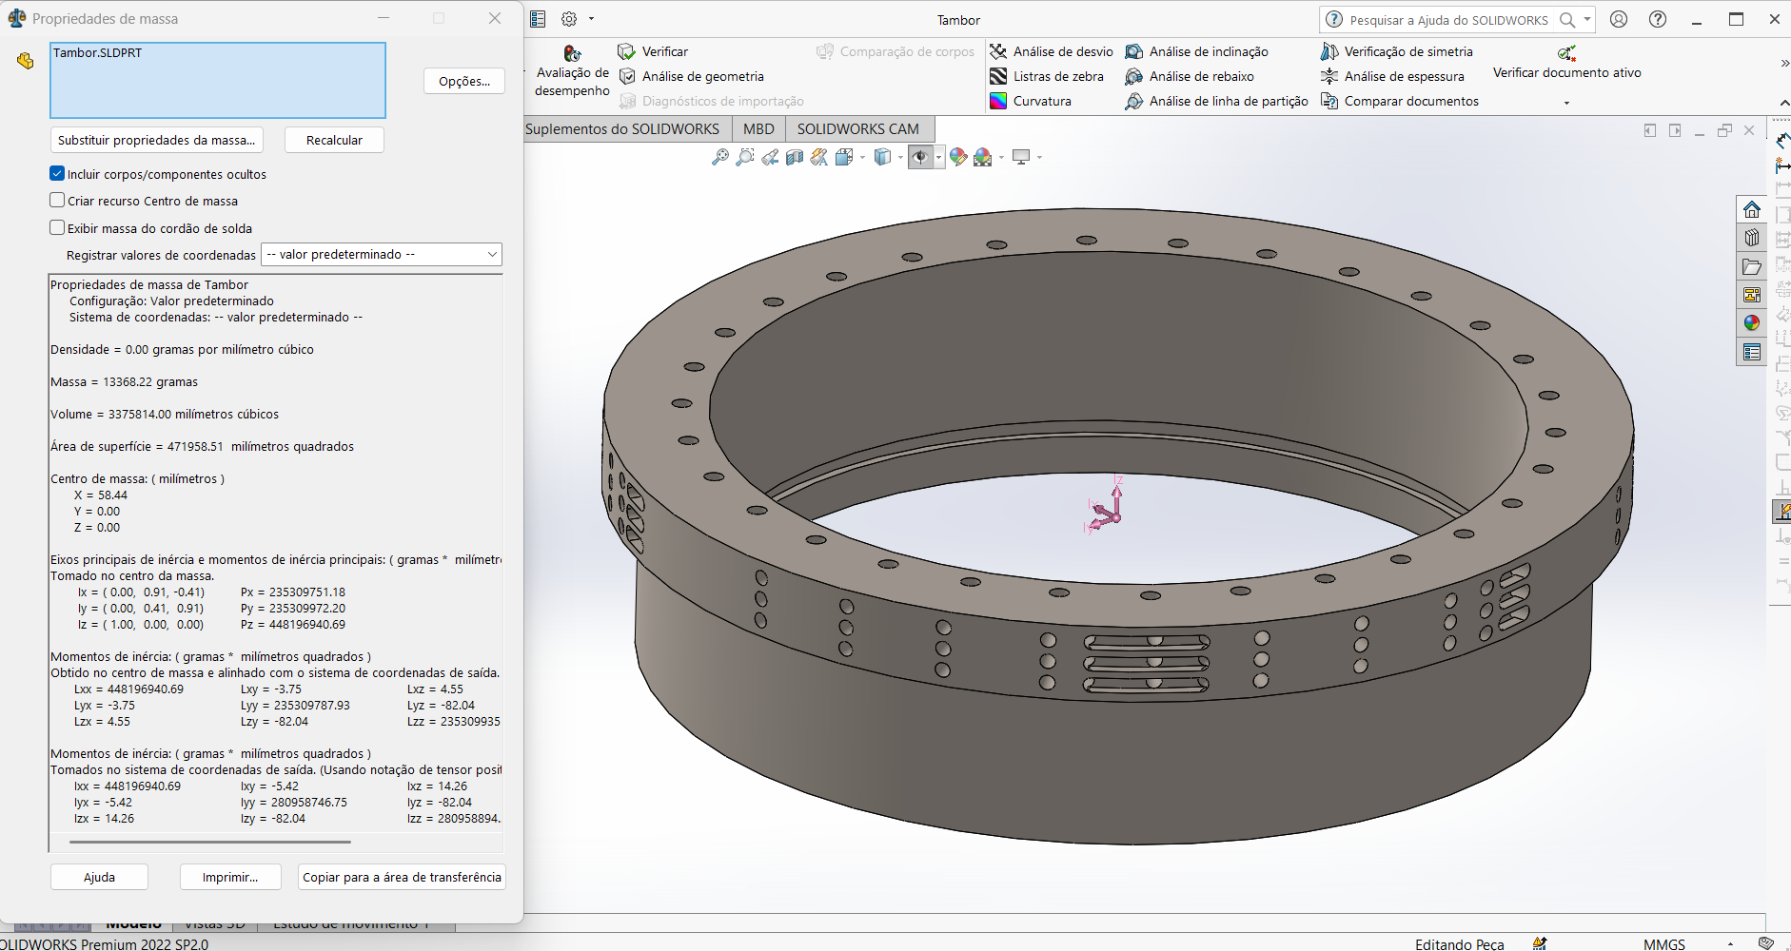This screenshot has height=951, width=1791.
Task: Open the Appearances task pane tab
Action: pyautogui.click(x=1751, y=323)
